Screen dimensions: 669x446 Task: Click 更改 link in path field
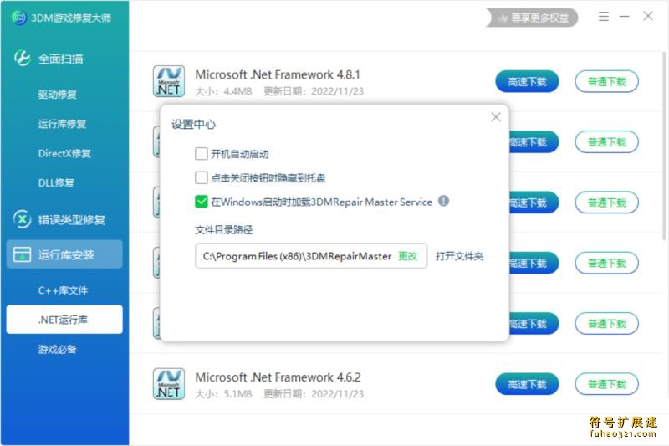[x=407, y=256]
